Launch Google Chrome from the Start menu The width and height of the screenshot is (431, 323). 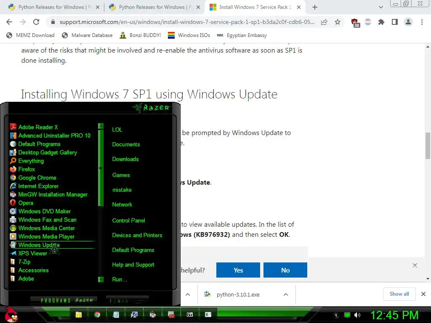[x=33, y=178]
